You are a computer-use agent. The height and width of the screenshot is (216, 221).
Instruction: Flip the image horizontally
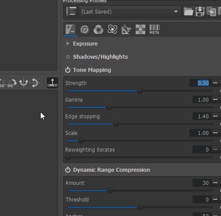tap(24, 83)
